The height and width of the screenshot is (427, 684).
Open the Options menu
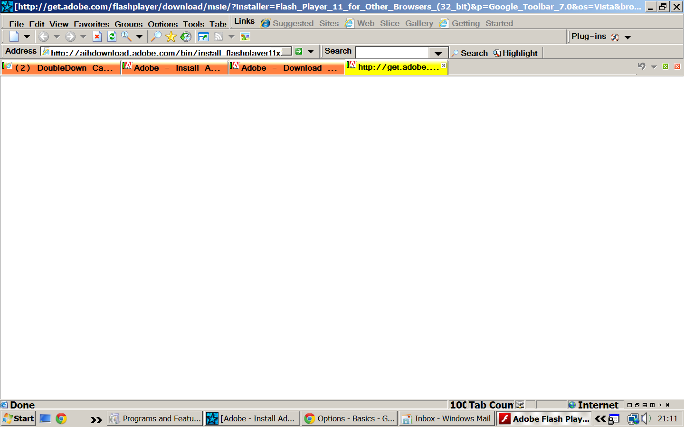162,24
